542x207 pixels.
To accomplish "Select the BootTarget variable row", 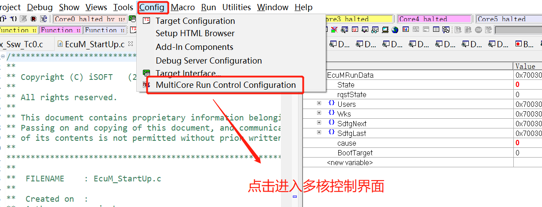I will [422, 153].
